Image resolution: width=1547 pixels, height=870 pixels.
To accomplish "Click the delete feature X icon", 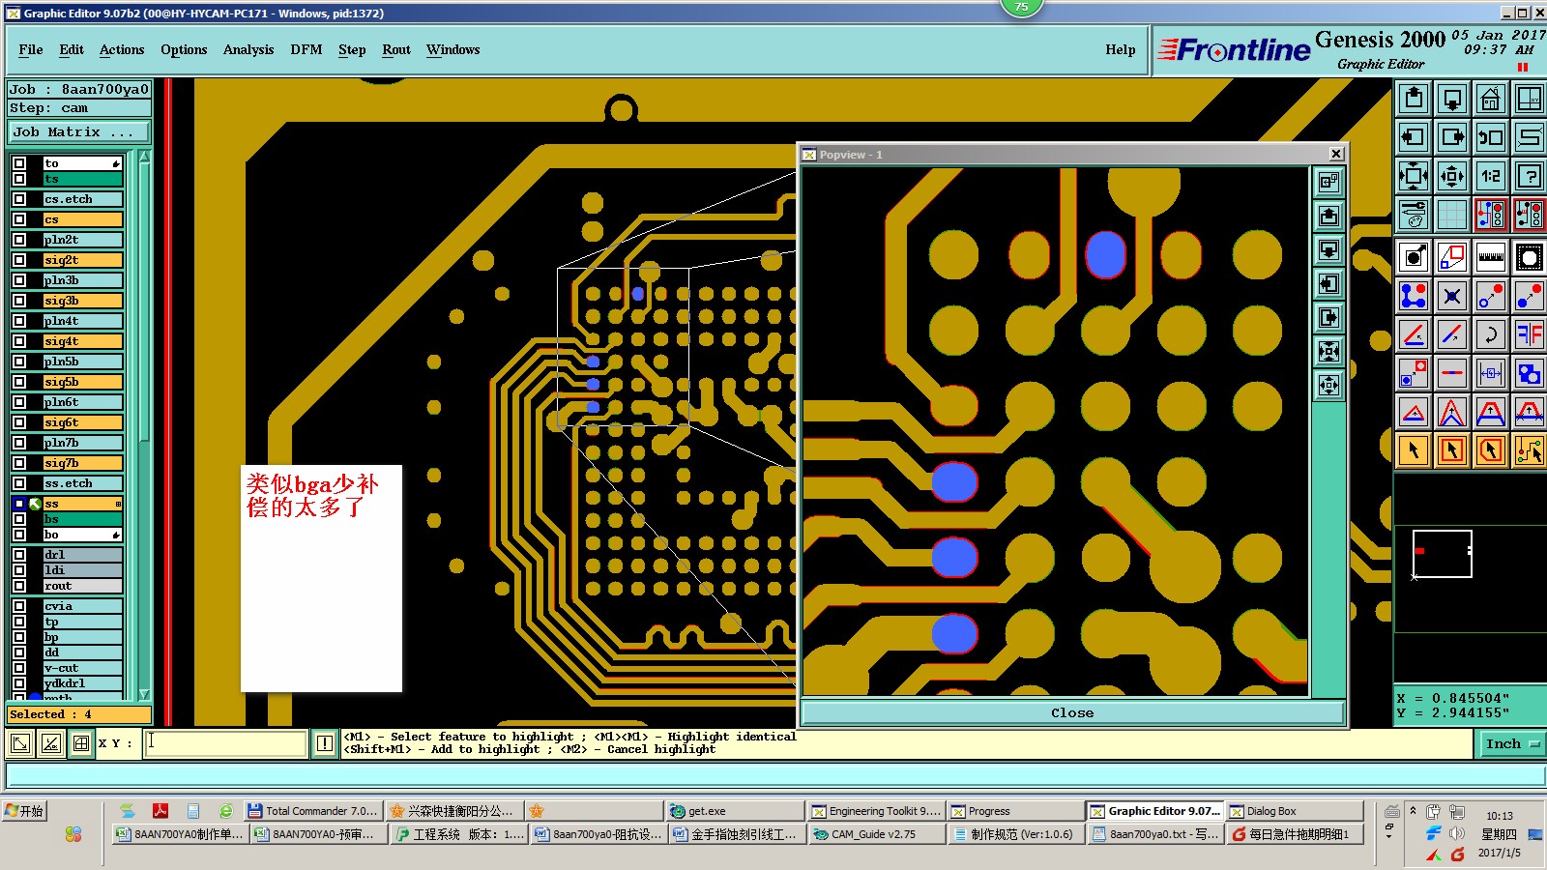I will [x=1452, y=296].
